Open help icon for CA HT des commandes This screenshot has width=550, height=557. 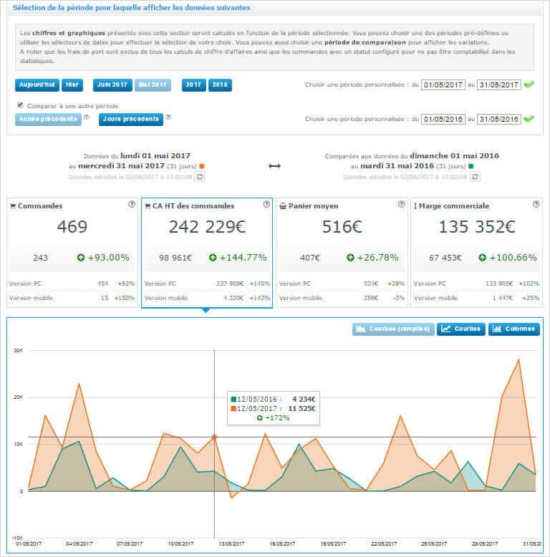(x=266, y=204)
